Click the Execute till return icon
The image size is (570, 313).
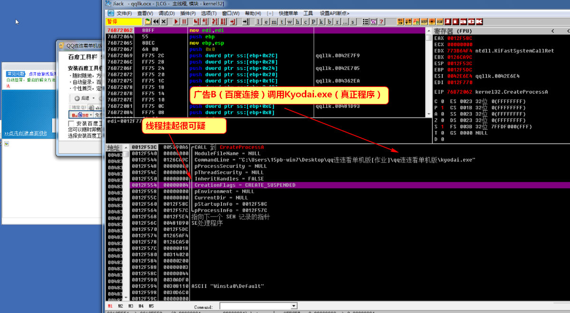point(233,21)
